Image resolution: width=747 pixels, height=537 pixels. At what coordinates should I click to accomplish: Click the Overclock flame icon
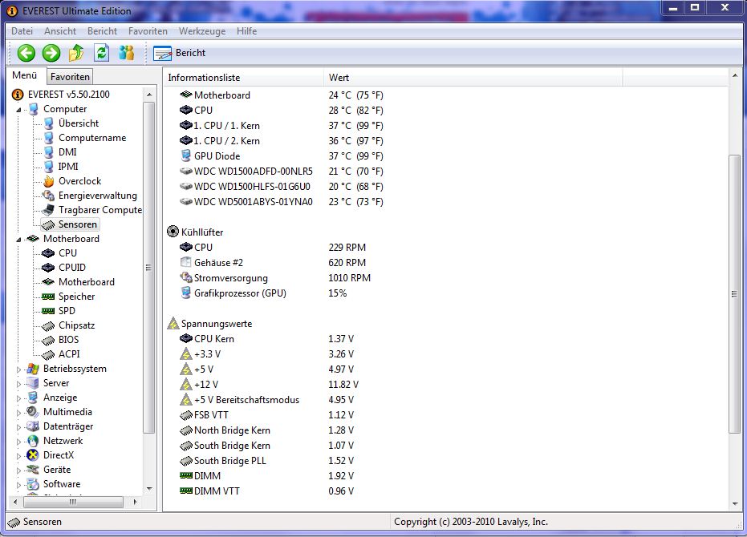click(49, 181)
